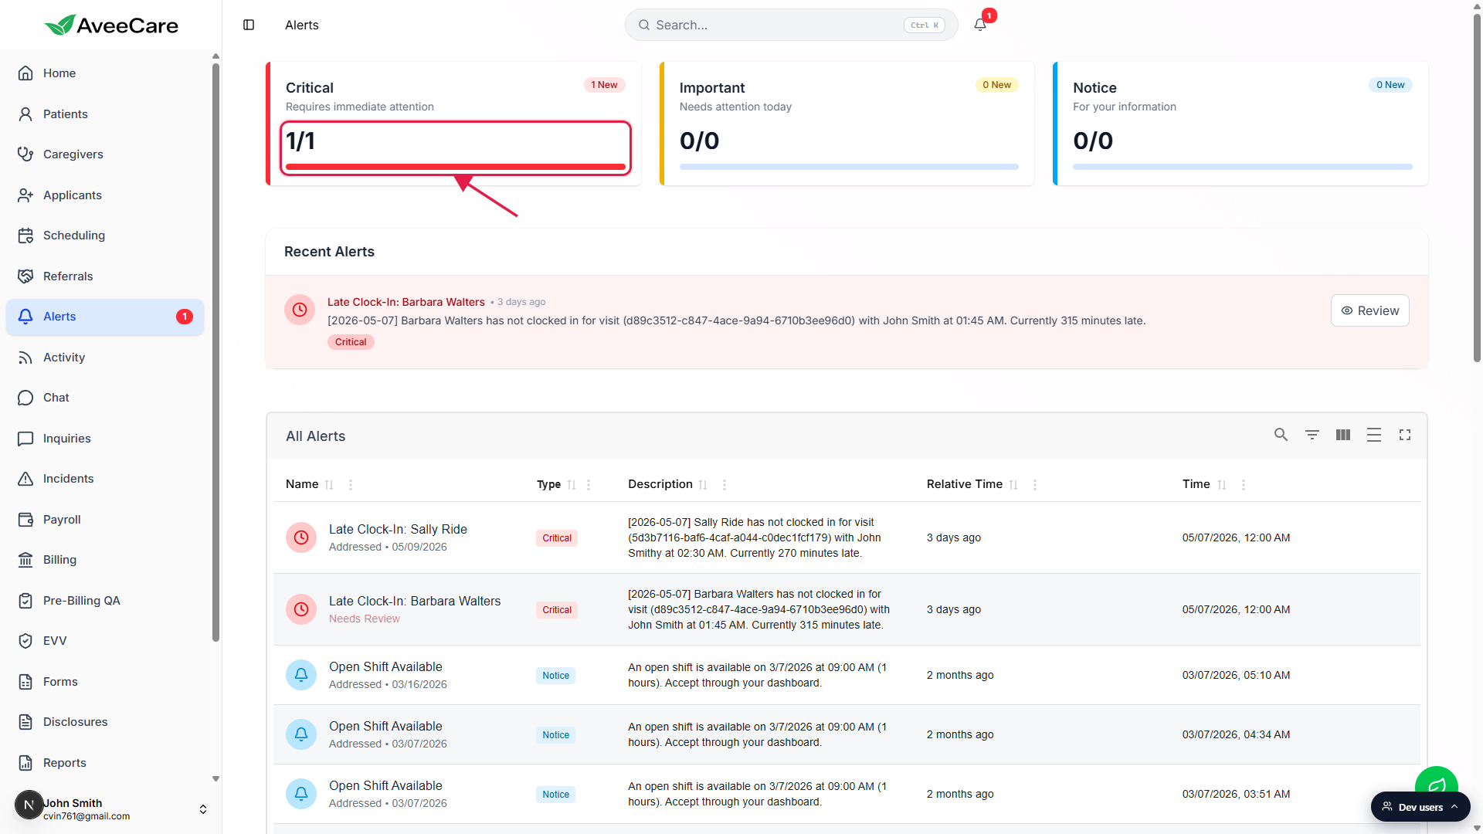Click clock icon of Sally Ride alert

click(x=301, y=537)
